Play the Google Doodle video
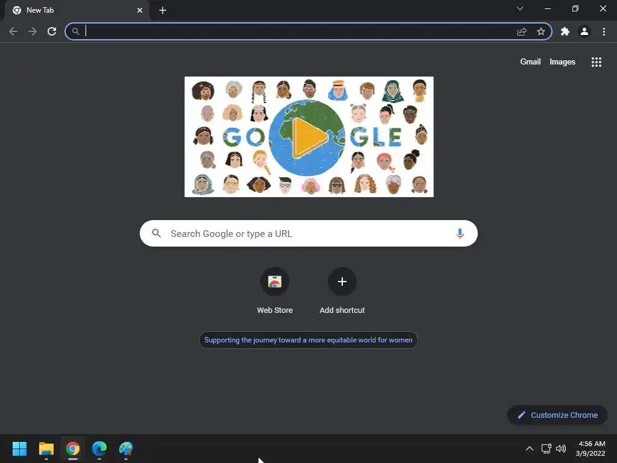This screenshot has height=463, width=617. point(309,137)
